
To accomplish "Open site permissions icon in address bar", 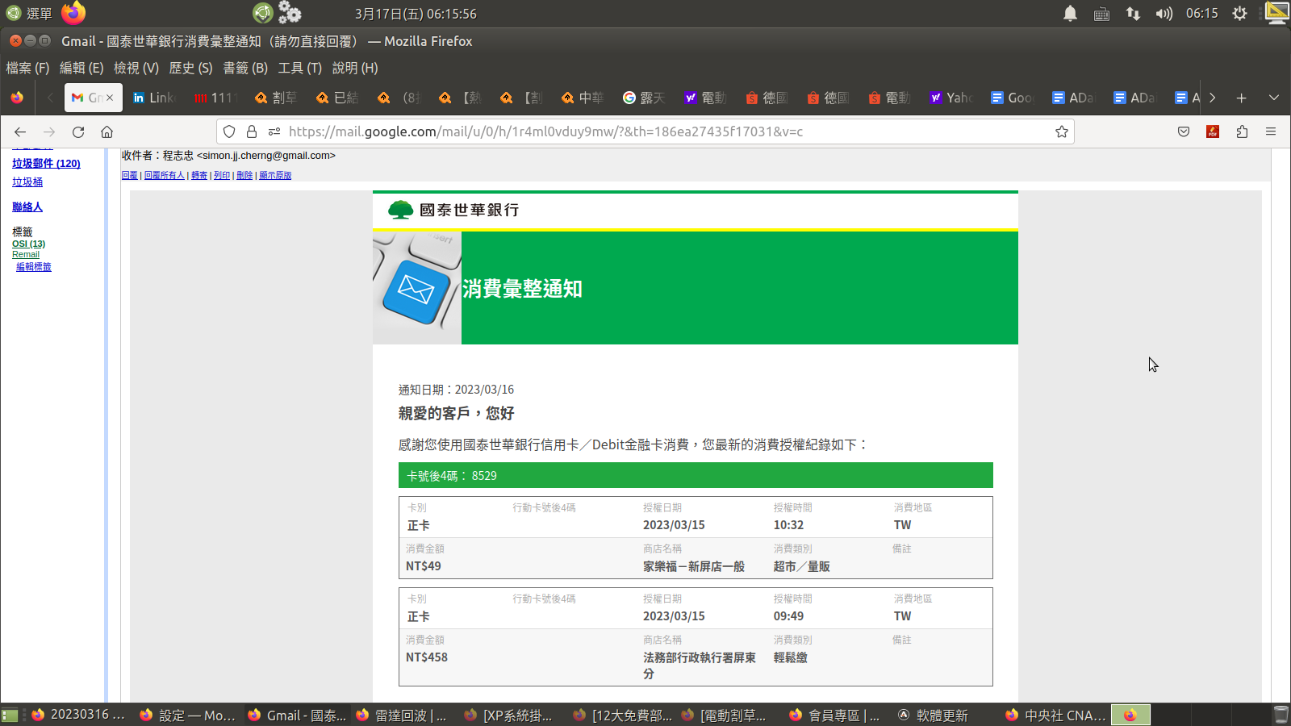I will (x=274, y=131).
